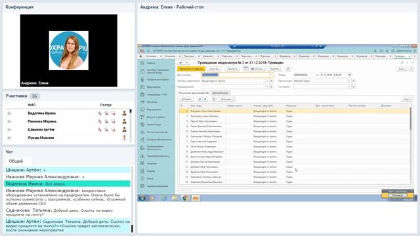Select table row number 7
420x236 pixels.
[x=294, y=142]
